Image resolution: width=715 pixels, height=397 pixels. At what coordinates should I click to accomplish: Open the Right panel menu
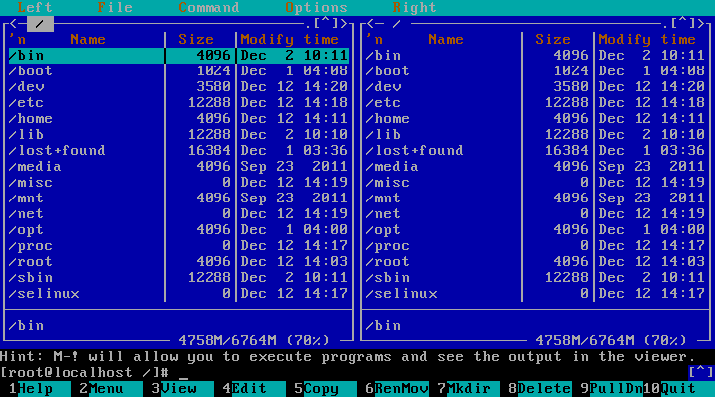click(x=414, y=7)
